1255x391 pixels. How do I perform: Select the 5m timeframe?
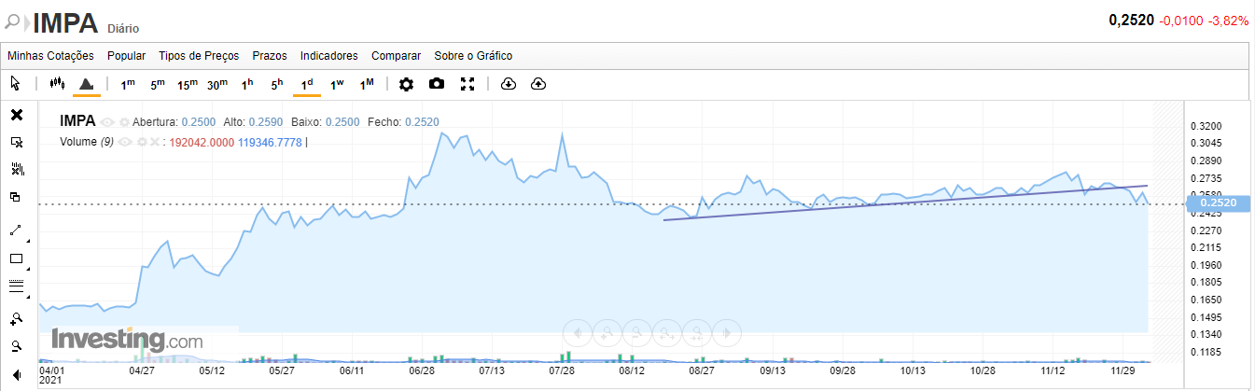(x=158, y=84)
